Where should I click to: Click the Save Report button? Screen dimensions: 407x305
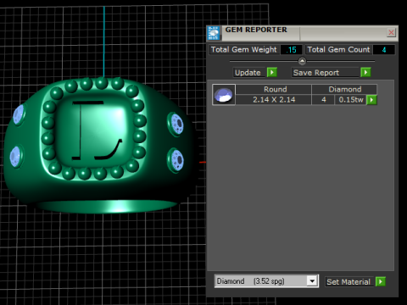[326, 73]
